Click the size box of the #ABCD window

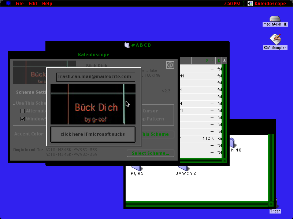(225, 160)
